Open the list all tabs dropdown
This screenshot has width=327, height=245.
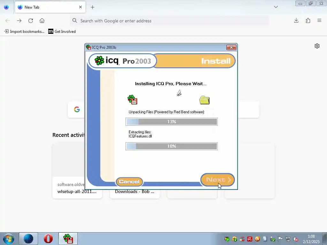(x=276, y=7)
